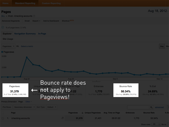
Task: Open Advanced Segments
Action: [x=11, y=21]
